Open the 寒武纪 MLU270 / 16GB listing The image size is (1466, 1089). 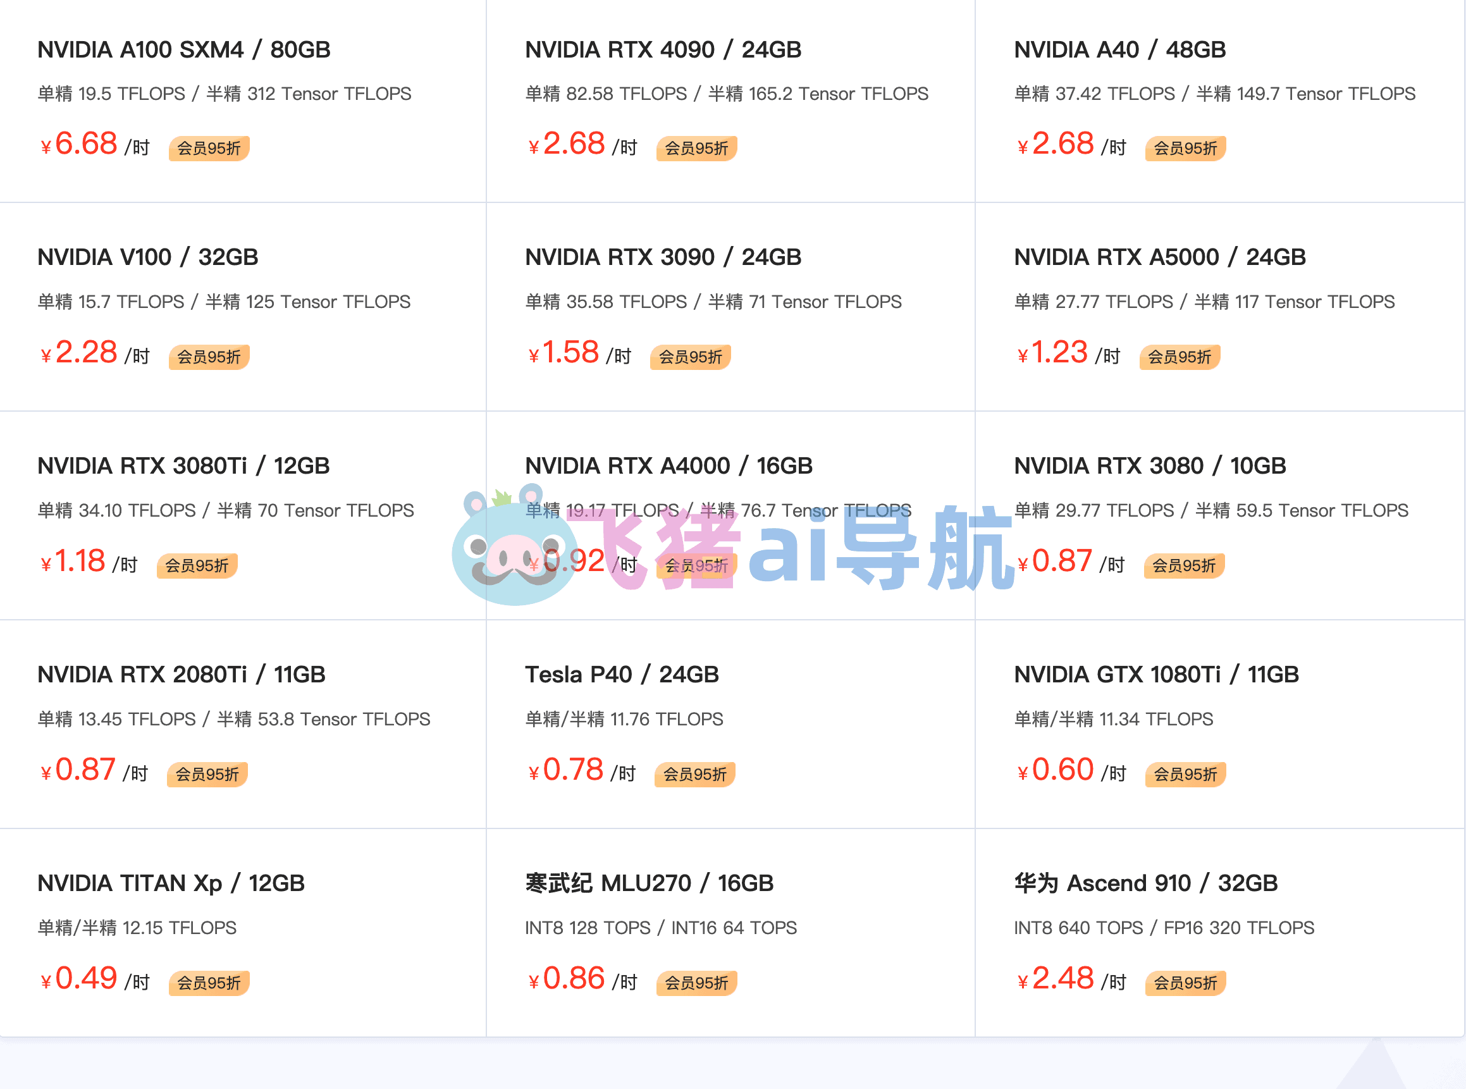pos(730,933)
